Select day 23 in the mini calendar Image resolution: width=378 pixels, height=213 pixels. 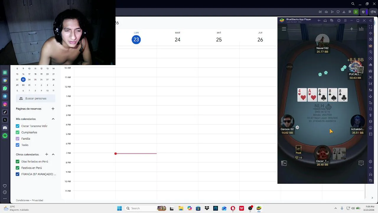pyautogui.click(x=23, y=80)
